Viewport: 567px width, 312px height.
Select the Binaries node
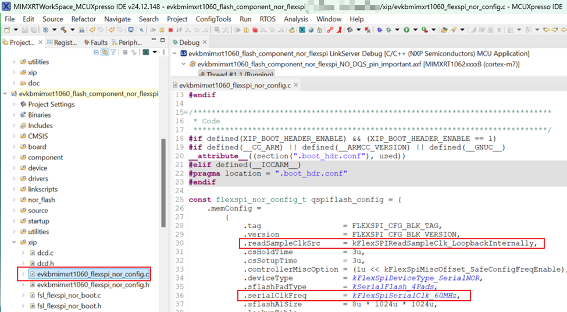click(40, 115)
